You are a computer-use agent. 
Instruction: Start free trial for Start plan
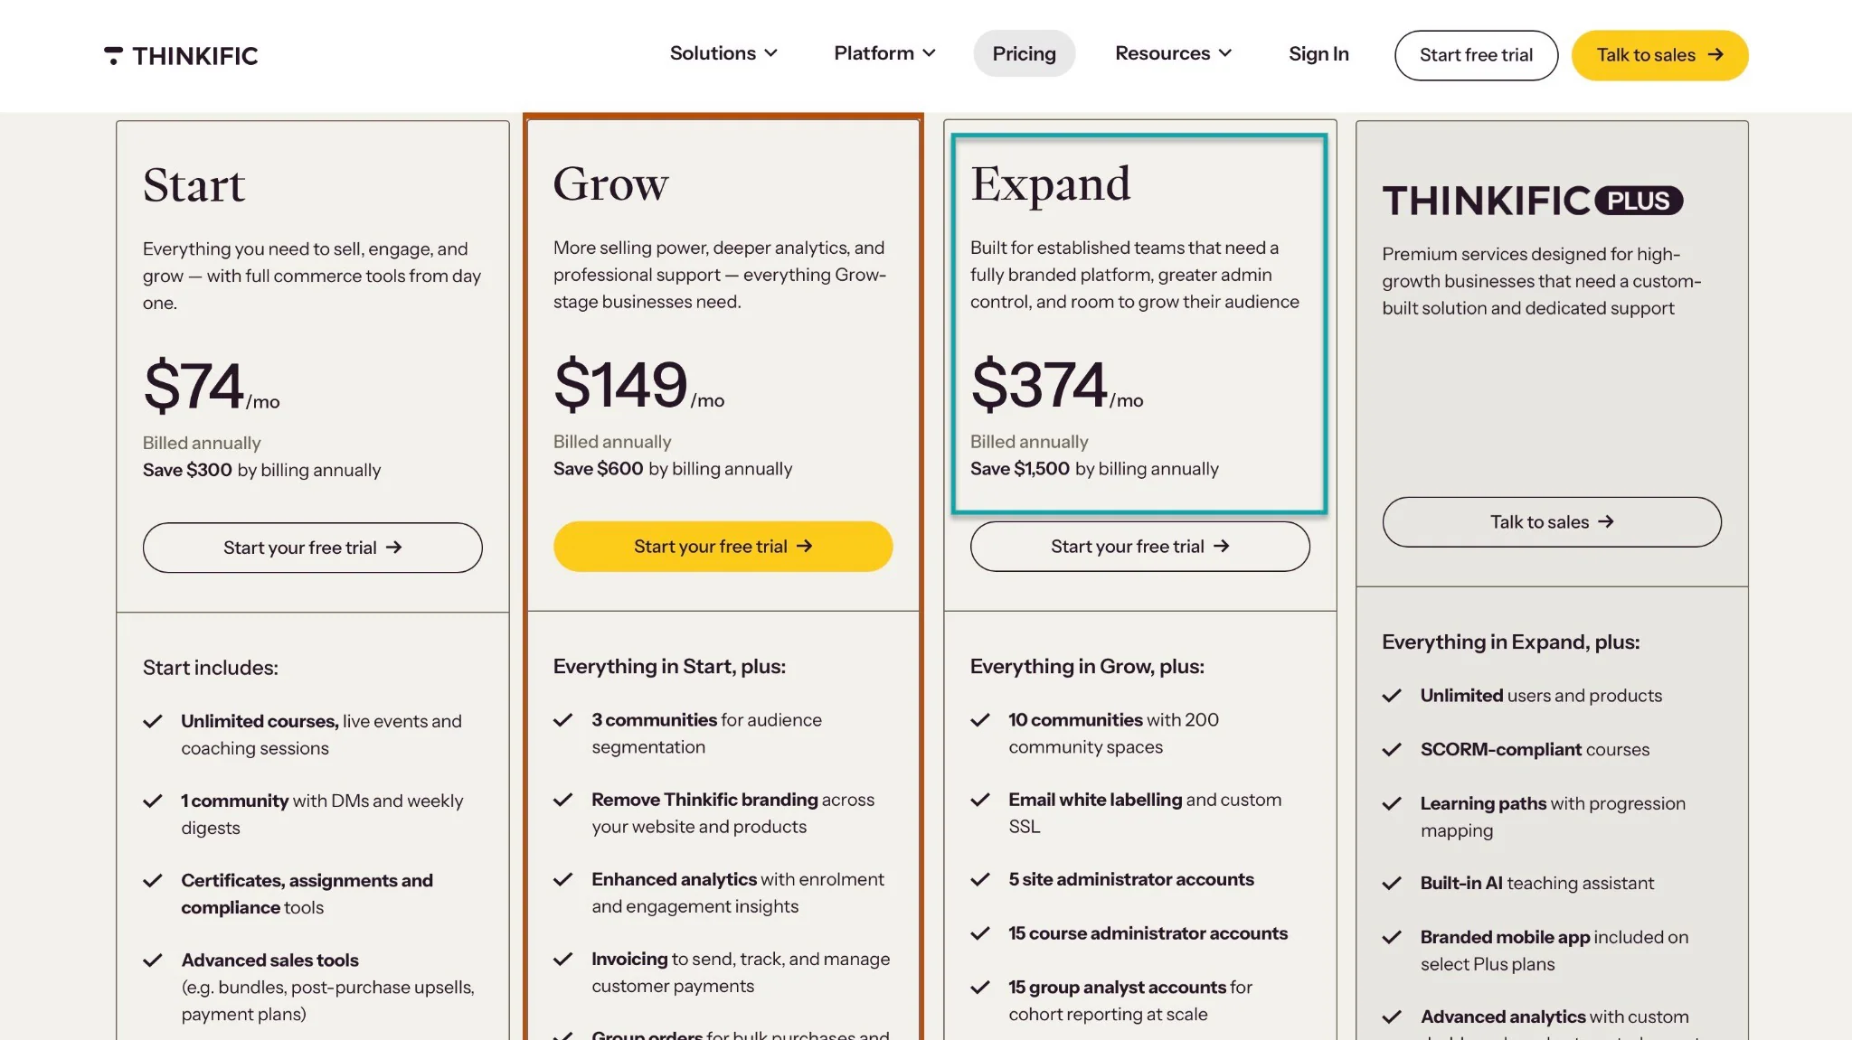pyautogui.click(x=312, y=548)
